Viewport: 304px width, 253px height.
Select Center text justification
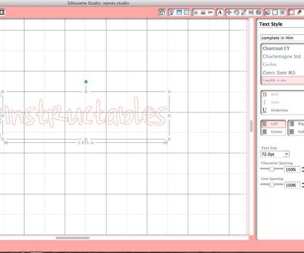coord(274,132)
